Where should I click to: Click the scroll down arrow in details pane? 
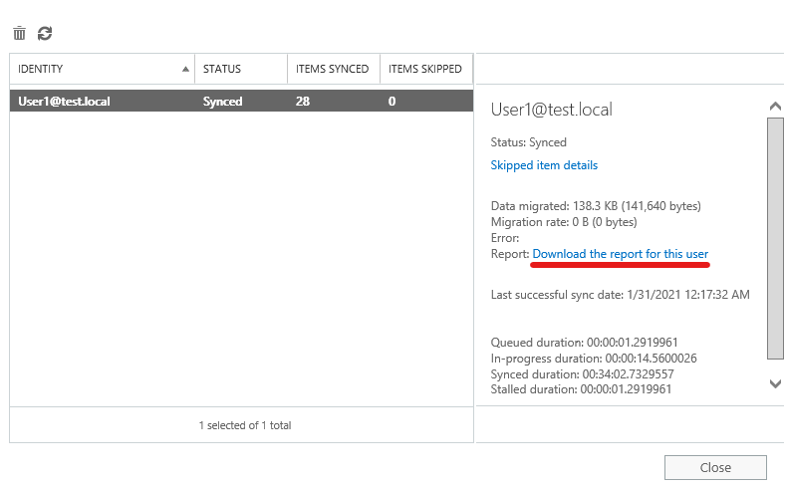(775, 383)
